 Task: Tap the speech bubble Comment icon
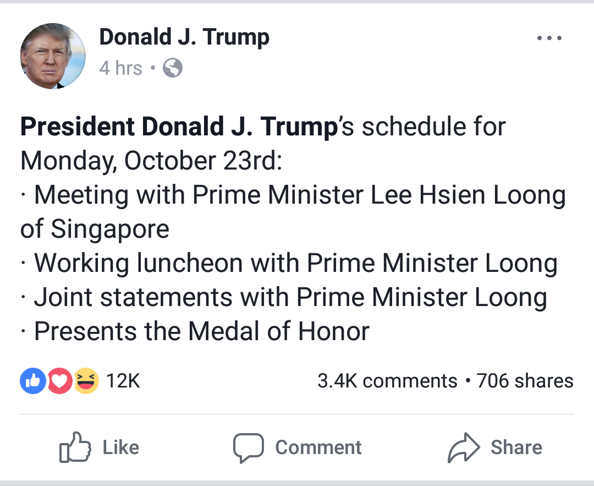(248, 447)
